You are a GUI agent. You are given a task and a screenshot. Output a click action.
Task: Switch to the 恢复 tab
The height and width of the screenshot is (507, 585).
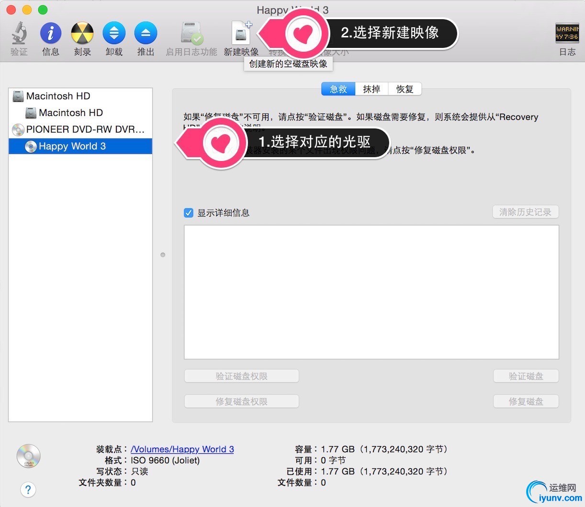405,89
